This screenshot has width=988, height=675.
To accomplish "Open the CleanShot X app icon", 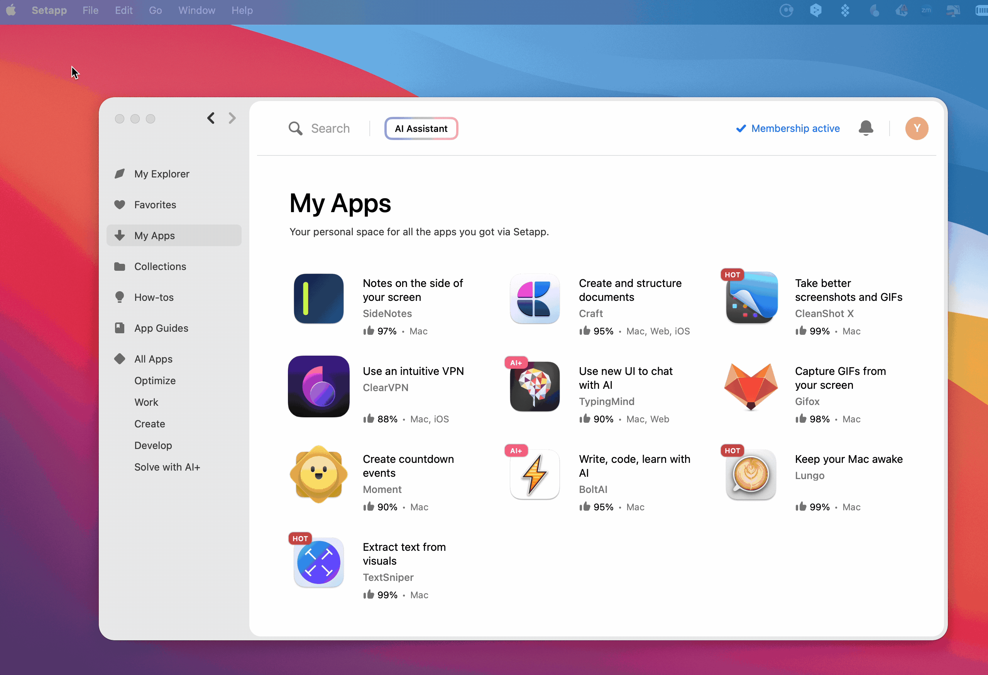I will click(x=751, y=298).
